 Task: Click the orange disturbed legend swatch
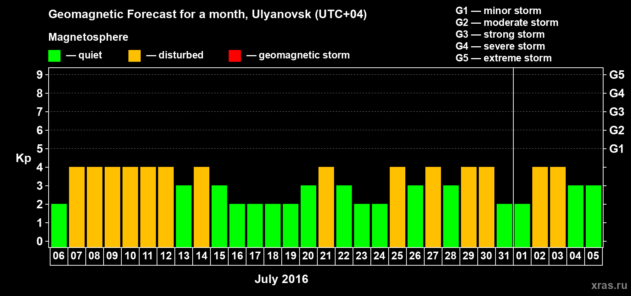[134, 56]
